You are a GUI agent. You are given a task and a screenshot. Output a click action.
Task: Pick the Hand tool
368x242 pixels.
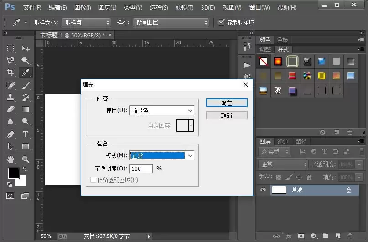pos(10,160)
